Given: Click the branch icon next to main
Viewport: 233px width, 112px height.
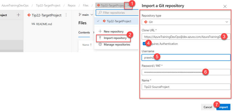Looking at the screenshot, I should 80,15.
